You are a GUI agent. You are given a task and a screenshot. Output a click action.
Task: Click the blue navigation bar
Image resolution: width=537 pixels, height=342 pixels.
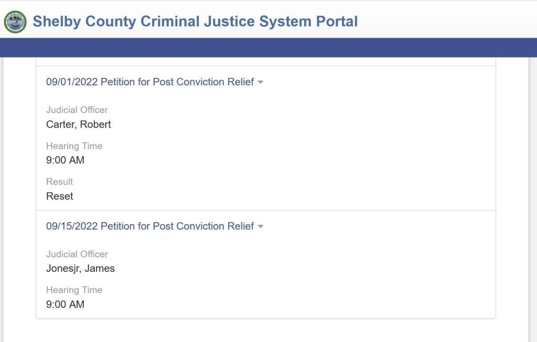pyautogui.click(x=268, y=49)
